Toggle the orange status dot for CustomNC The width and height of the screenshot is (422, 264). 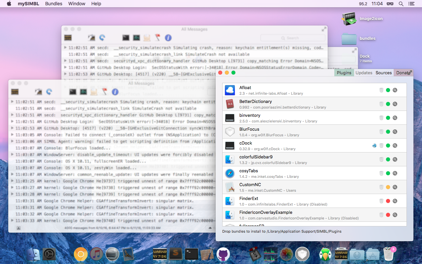click(x=388, y=187)
